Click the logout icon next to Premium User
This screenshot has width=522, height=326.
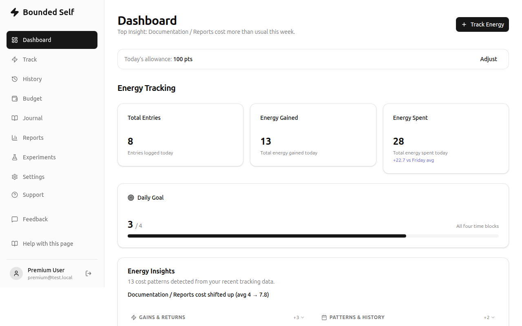(x=88, y=273)
